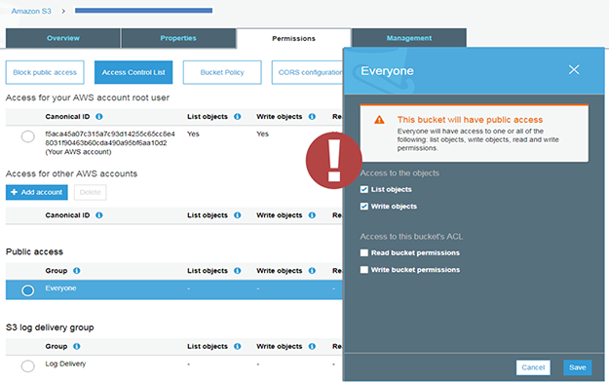
Task: Click List objects info icon under other AWS accounts
Action: click(x=238, y=215)
